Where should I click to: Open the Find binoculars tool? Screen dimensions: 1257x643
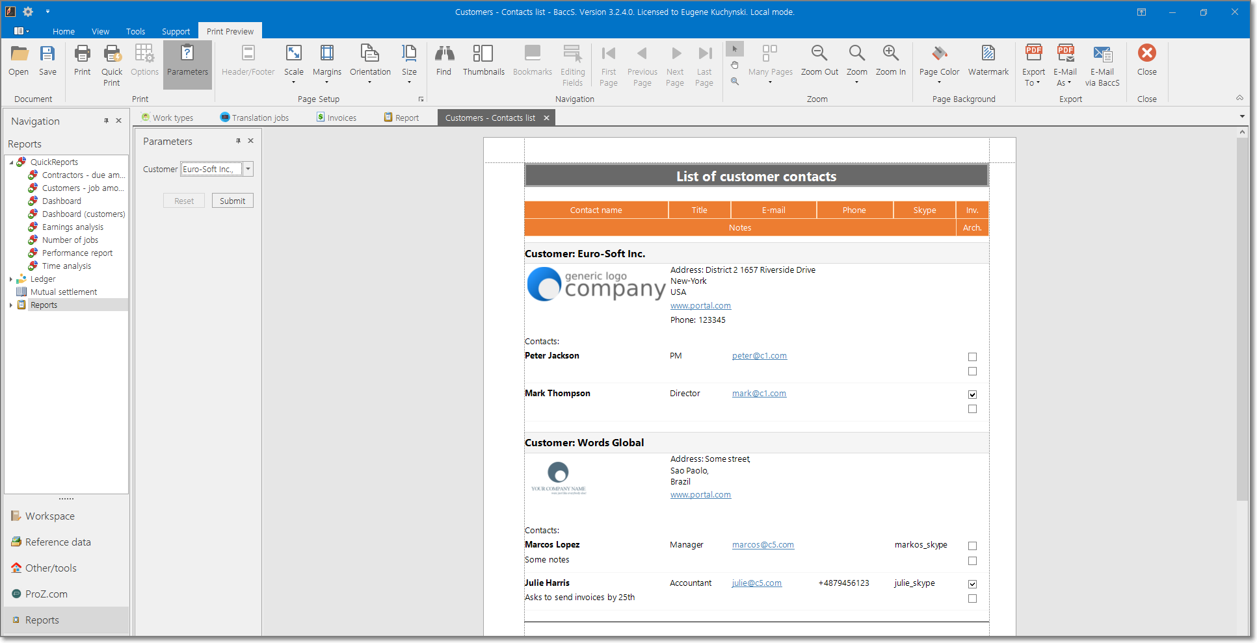[x=444, y=61]
